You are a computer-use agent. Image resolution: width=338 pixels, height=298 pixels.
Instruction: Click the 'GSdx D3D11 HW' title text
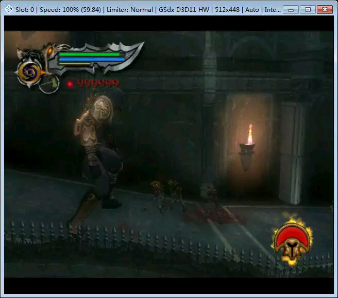184,10
